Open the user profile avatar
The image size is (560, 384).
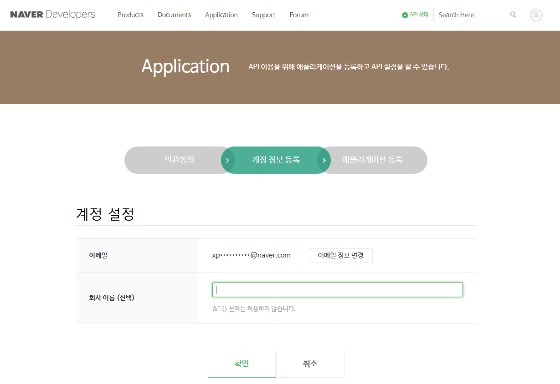[x=536, y=15]
